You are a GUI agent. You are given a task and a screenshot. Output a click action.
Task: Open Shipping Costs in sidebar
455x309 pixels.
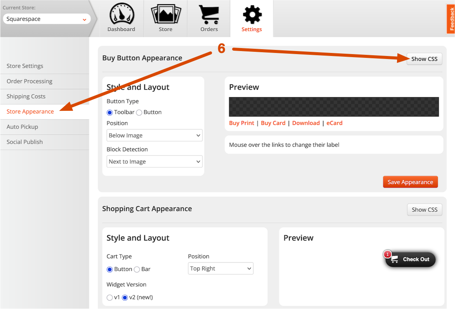click(45, 96)
